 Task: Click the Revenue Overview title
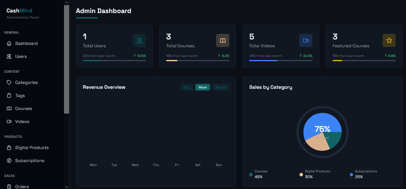click(104, 87)
